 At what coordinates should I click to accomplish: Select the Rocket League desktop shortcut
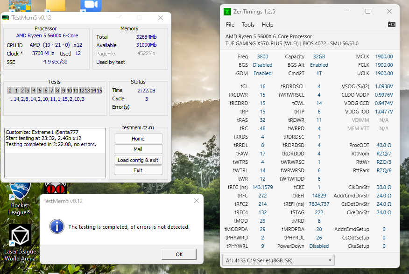(20, 199)
